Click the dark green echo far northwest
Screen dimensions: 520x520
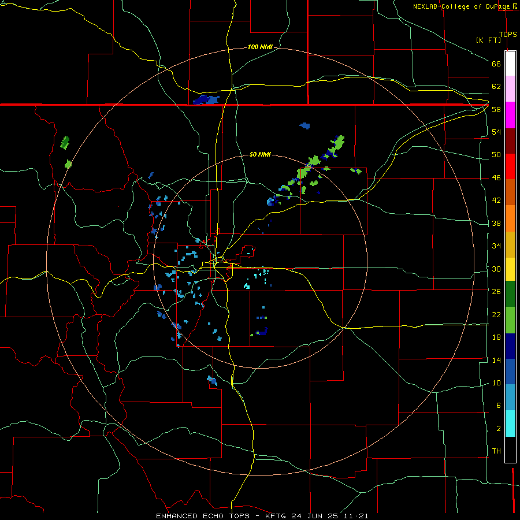tap(65, 143)
